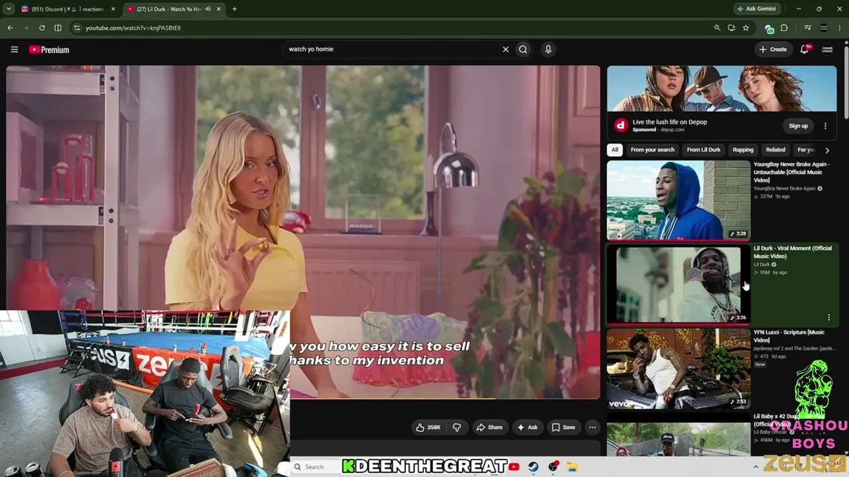
Task: Open the Extensions puzzle icon
Action: 784,28
